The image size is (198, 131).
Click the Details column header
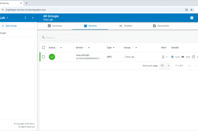[175, 48]
